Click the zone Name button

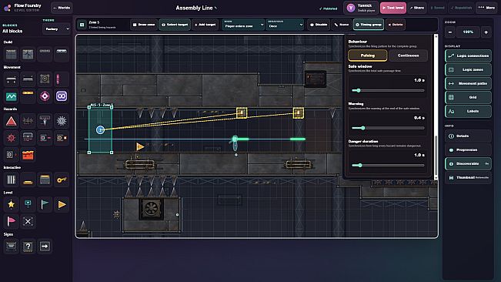click(x=341, y=25)
